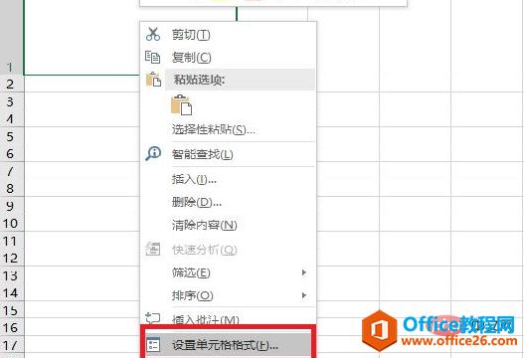This screenshot has height=358, width=524.
Task: Expand the 排序(O) submenu arrow
Action: coord(304,295)
